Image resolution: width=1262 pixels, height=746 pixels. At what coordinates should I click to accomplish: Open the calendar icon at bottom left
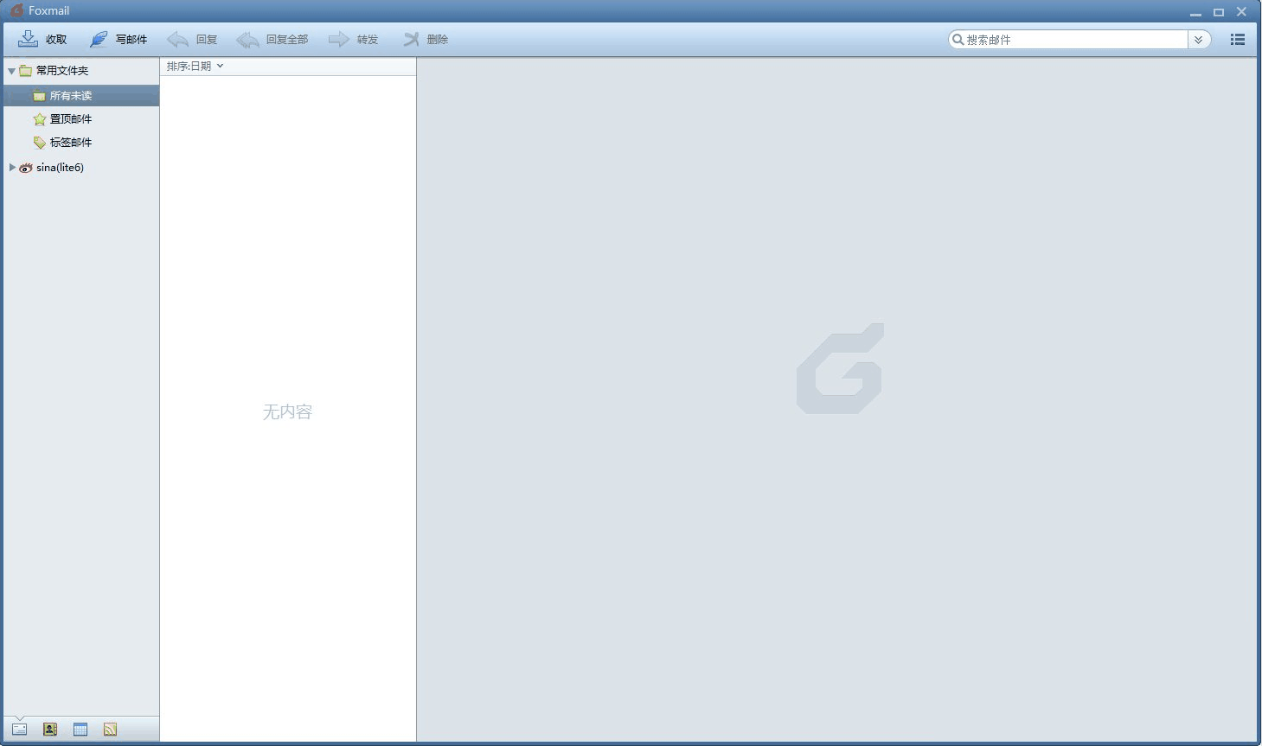(x=80, y=729)
